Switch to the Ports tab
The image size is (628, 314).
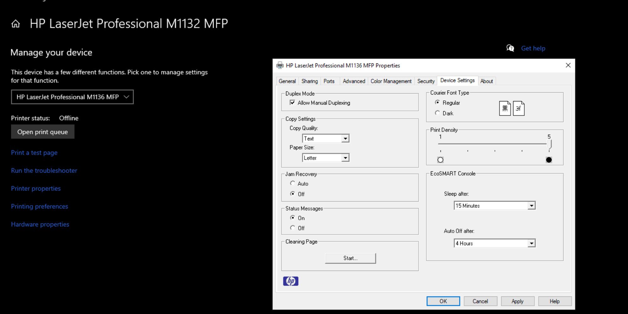point(329,81)
